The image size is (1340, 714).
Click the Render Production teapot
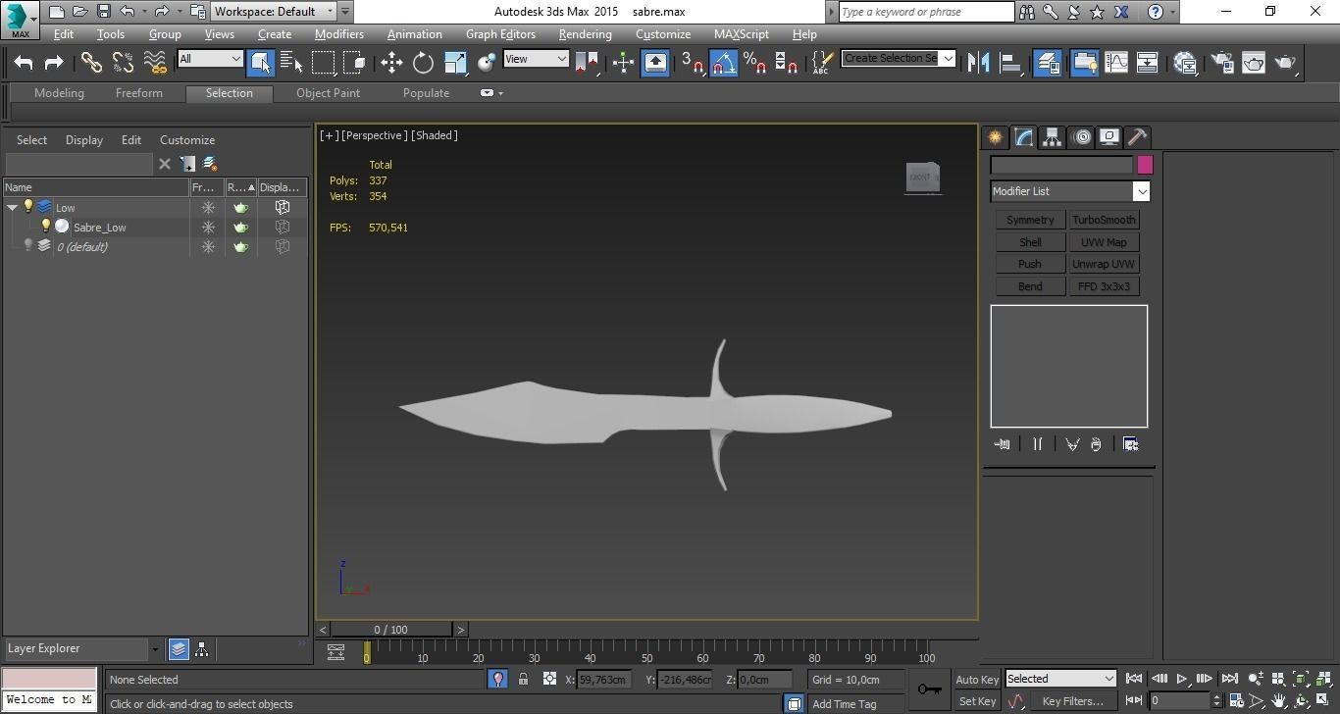(1286, 63)
